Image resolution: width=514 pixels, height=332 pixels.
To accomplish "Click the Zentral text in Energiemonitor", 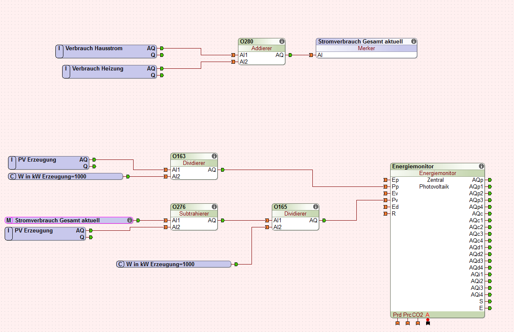I will tap(435, 180).
